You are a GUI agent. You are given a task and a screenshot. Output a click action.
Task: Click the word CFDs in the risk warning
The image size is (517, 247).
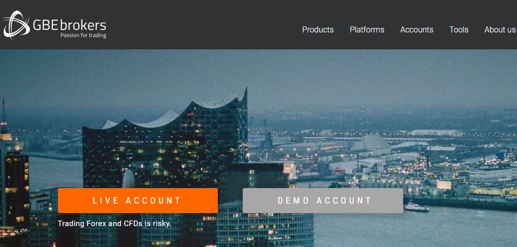coord(133,224)
